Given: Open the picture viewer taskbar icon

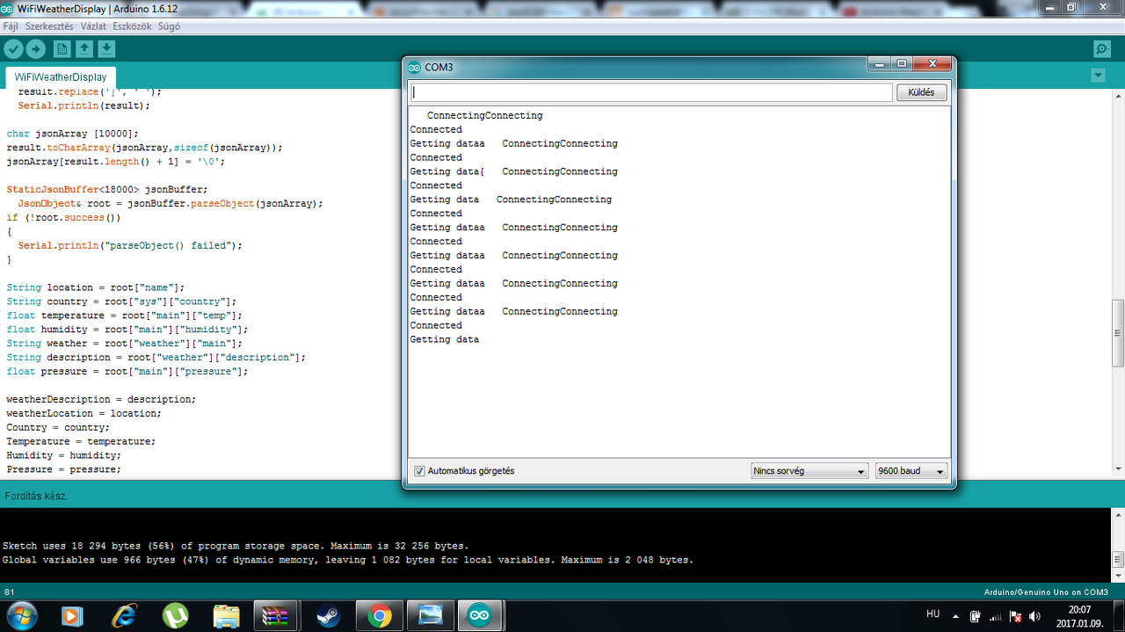Looking at the screenshot, I should point(431,615).
